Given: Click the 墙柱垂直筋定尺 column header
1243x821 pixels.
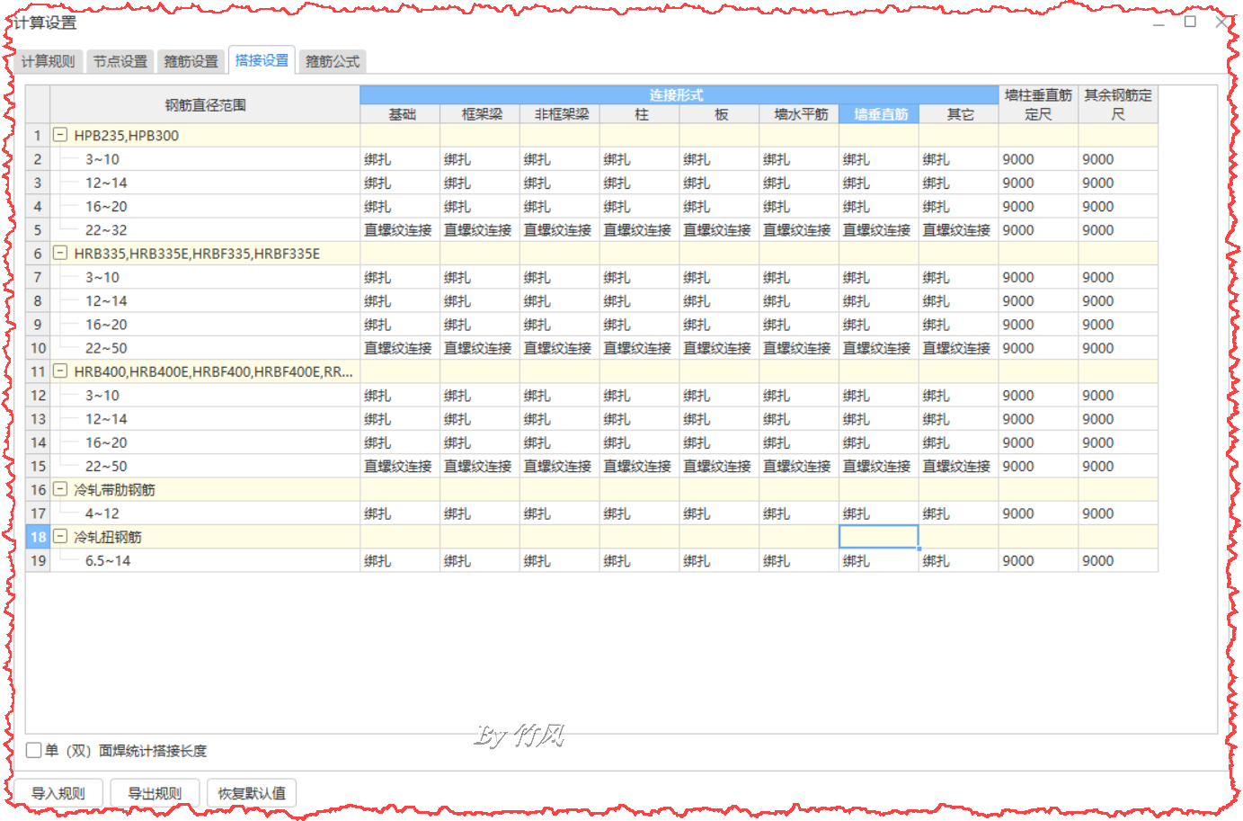Looking at the screenshot, I should 1038,104.
